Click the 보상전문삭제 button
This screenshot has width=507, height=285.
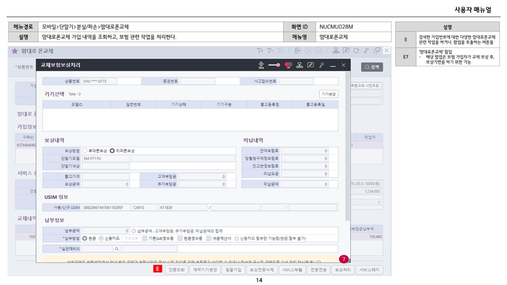pos(261,270)
